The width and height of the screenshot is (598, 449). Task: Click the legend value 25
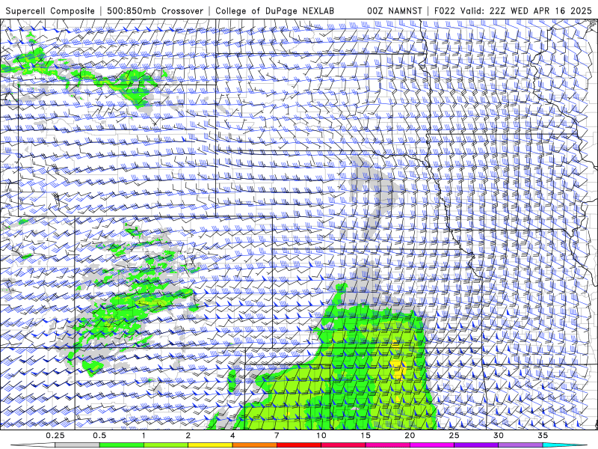(x=454, y=436)
